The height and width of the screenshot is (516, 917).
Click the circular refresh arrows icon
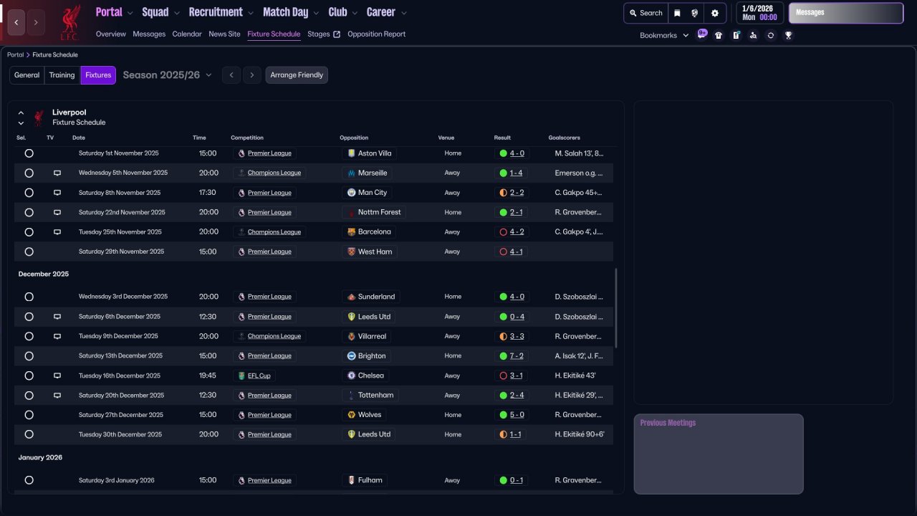(x=771, y=35)
